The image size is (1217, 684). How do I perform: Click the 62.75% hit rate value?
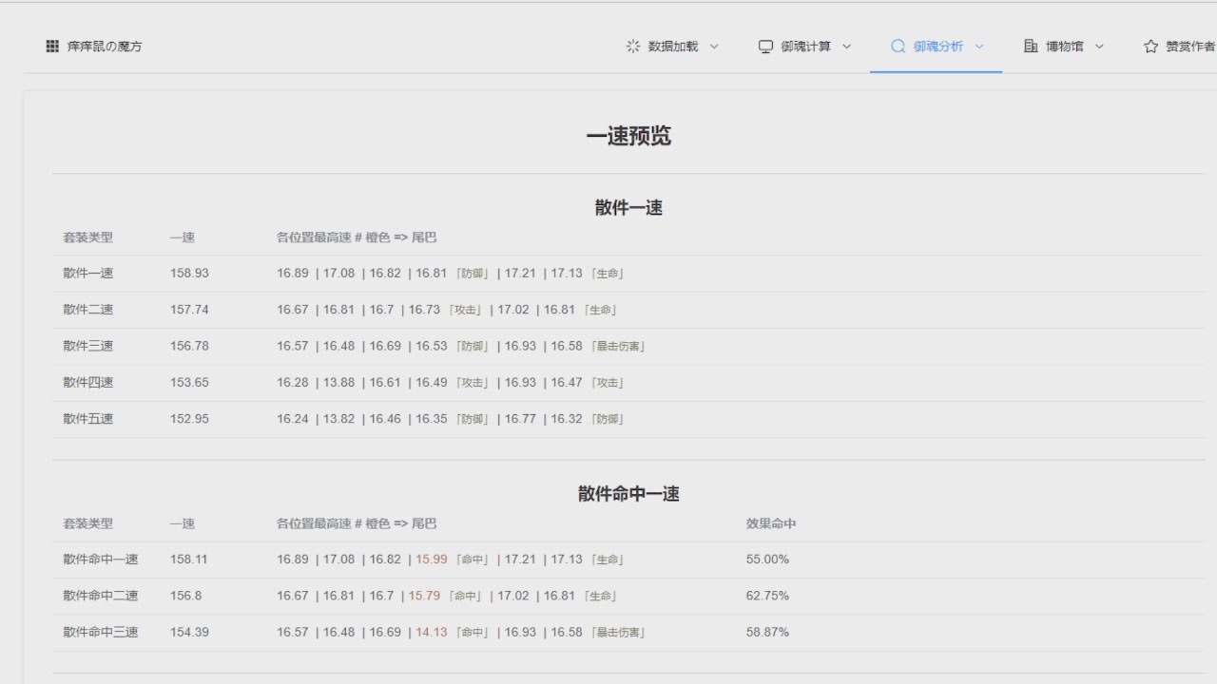click(x=767, y=596)
